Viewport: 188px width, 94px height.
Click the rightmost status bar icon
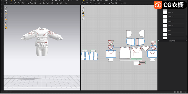[x=185, y=92]
